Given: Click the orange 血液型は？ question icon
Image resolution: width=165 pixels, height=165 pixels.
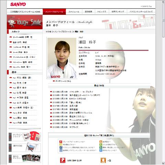Looking at the screenshot, I should click(101, 142).
